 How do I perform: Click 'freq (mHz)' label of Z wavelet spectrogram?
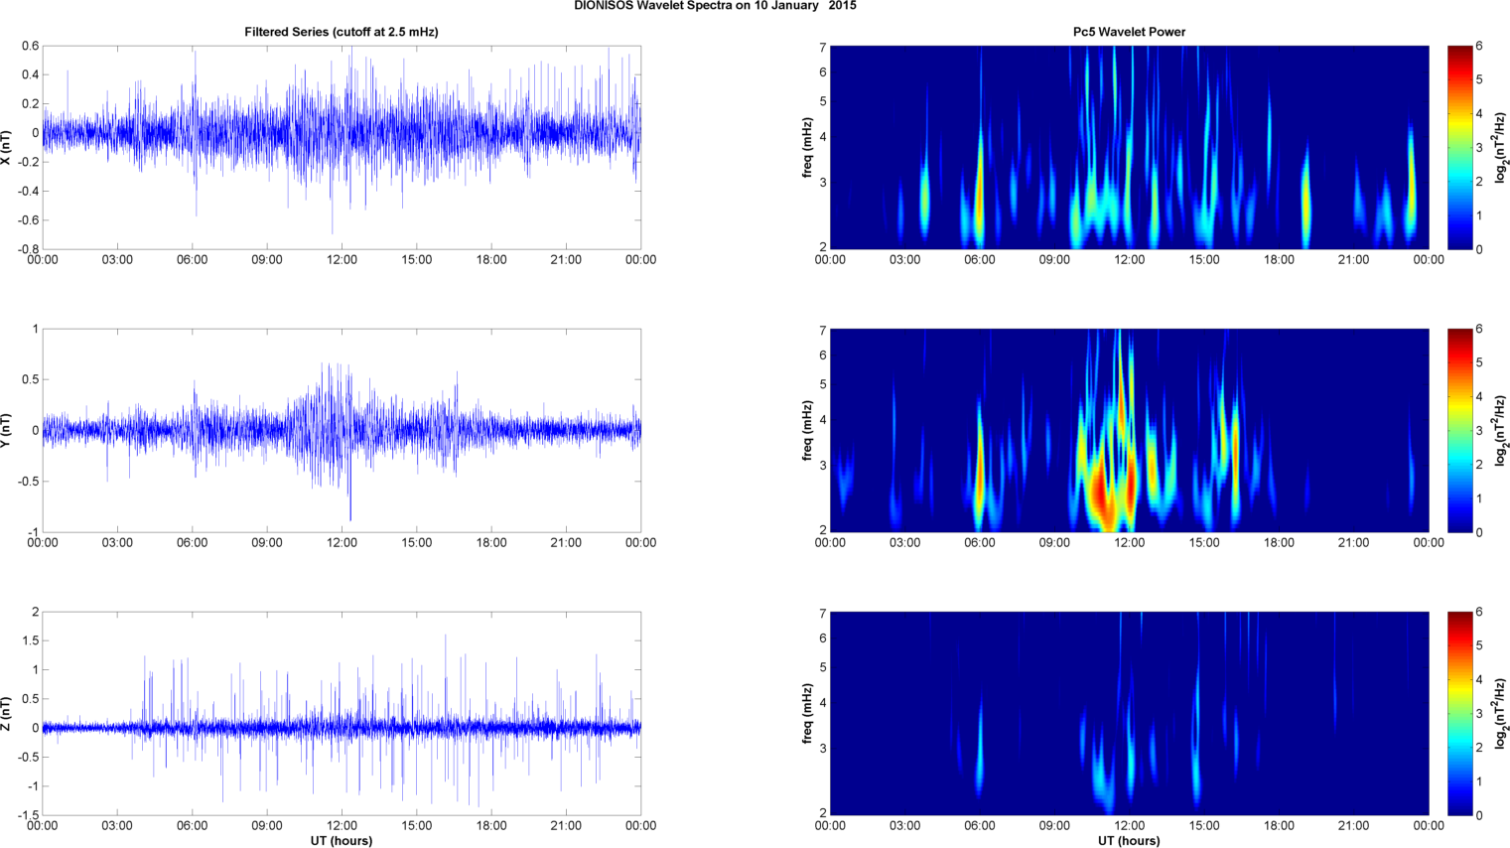808,713
